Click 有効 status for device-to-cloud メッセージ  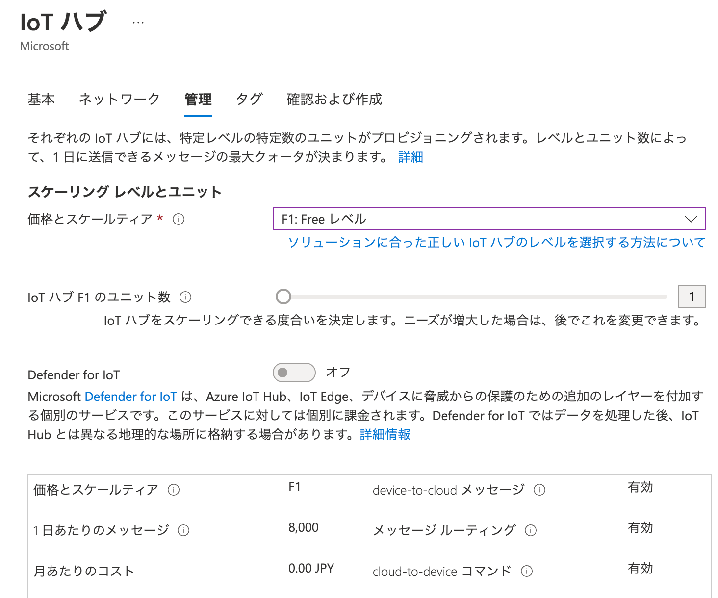[x=641, y=487]
